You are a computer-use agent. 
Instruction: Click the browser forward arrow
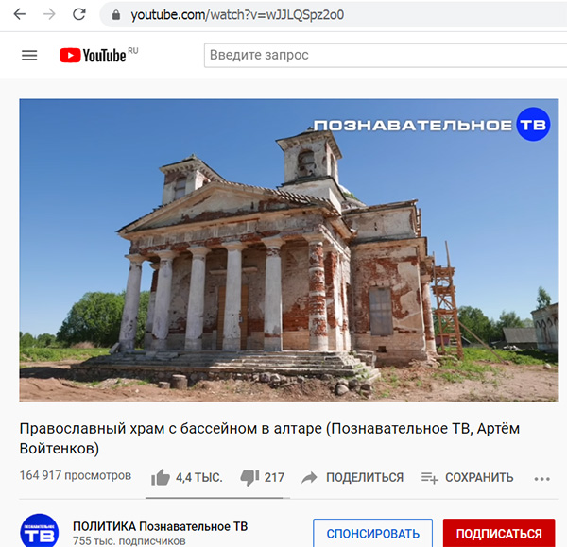49,14
